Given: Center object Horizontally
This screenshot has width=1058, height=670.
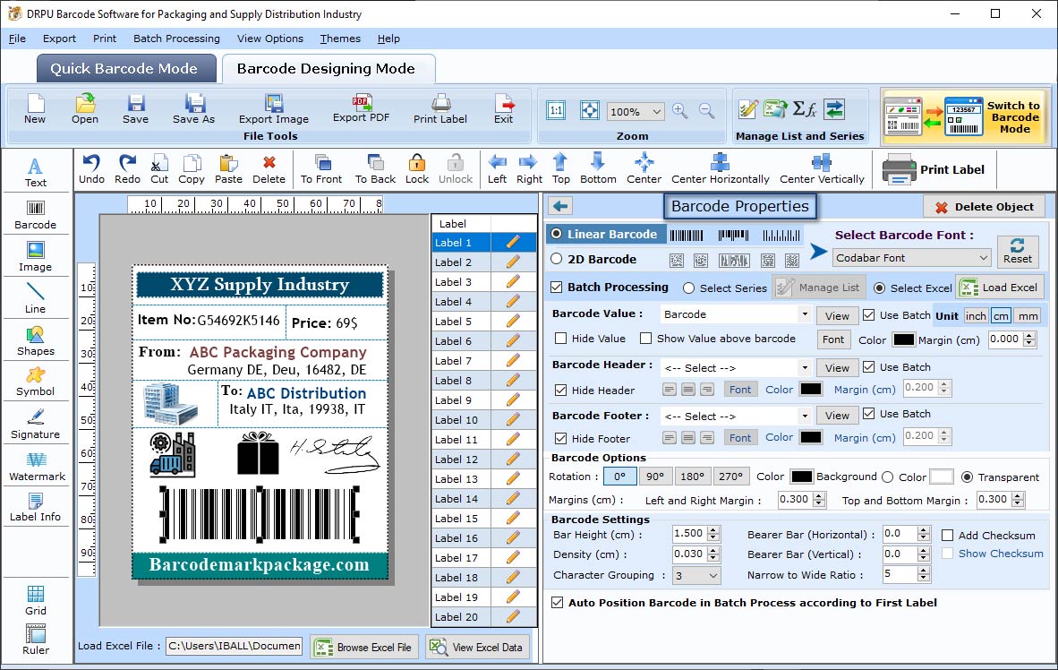Looking at the screenshot, I should 720,169.
